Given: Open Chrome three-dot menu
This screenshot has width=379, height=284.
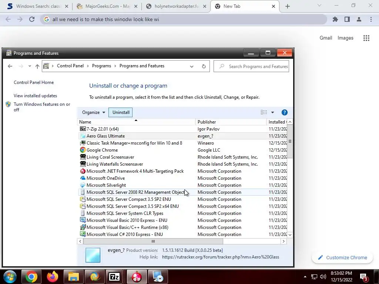Looking at the screenshot, I should (371, 19).
